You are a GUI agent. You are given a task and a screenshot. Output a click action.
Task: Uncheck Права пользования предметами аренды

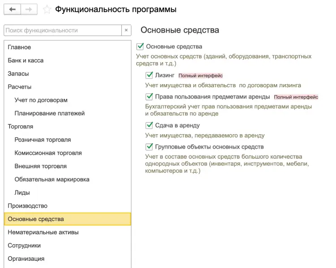149,97
